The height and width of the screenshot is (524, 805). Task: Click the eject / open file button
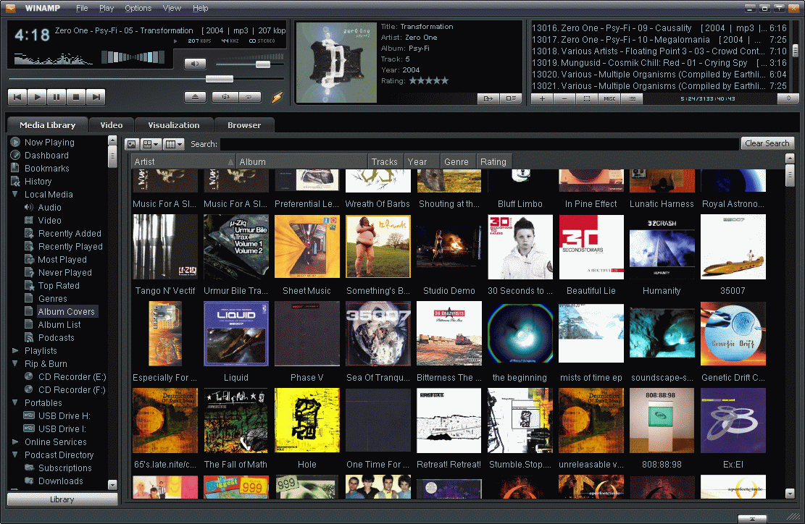click(x=196, y=96)
